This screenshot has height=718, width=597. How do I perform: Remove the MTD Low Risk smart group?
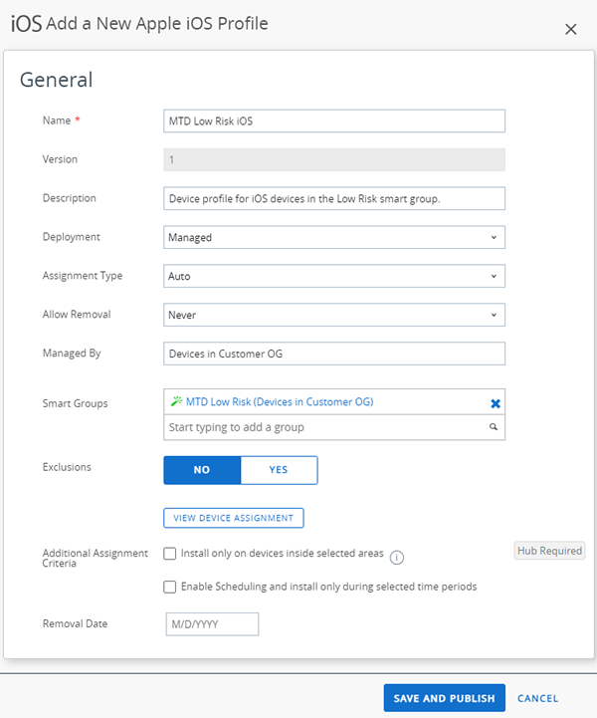click(x=495, y=403)
